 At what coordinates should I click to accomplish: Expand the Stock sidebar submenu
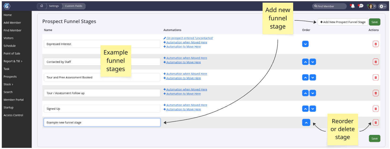click(8, 84)
